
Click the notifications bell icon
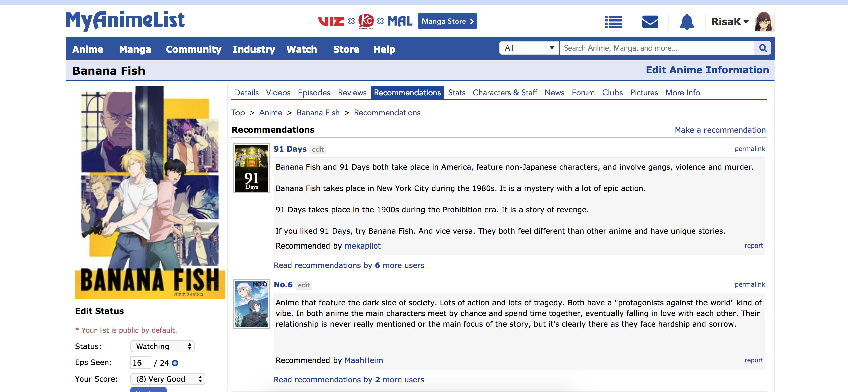[x=687, y=22]
